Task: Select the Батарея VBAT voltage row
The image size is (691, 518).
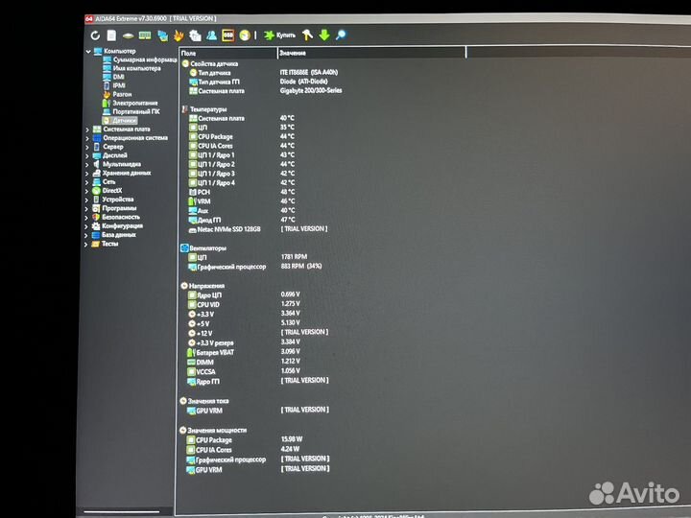Action: click(244, 352)
